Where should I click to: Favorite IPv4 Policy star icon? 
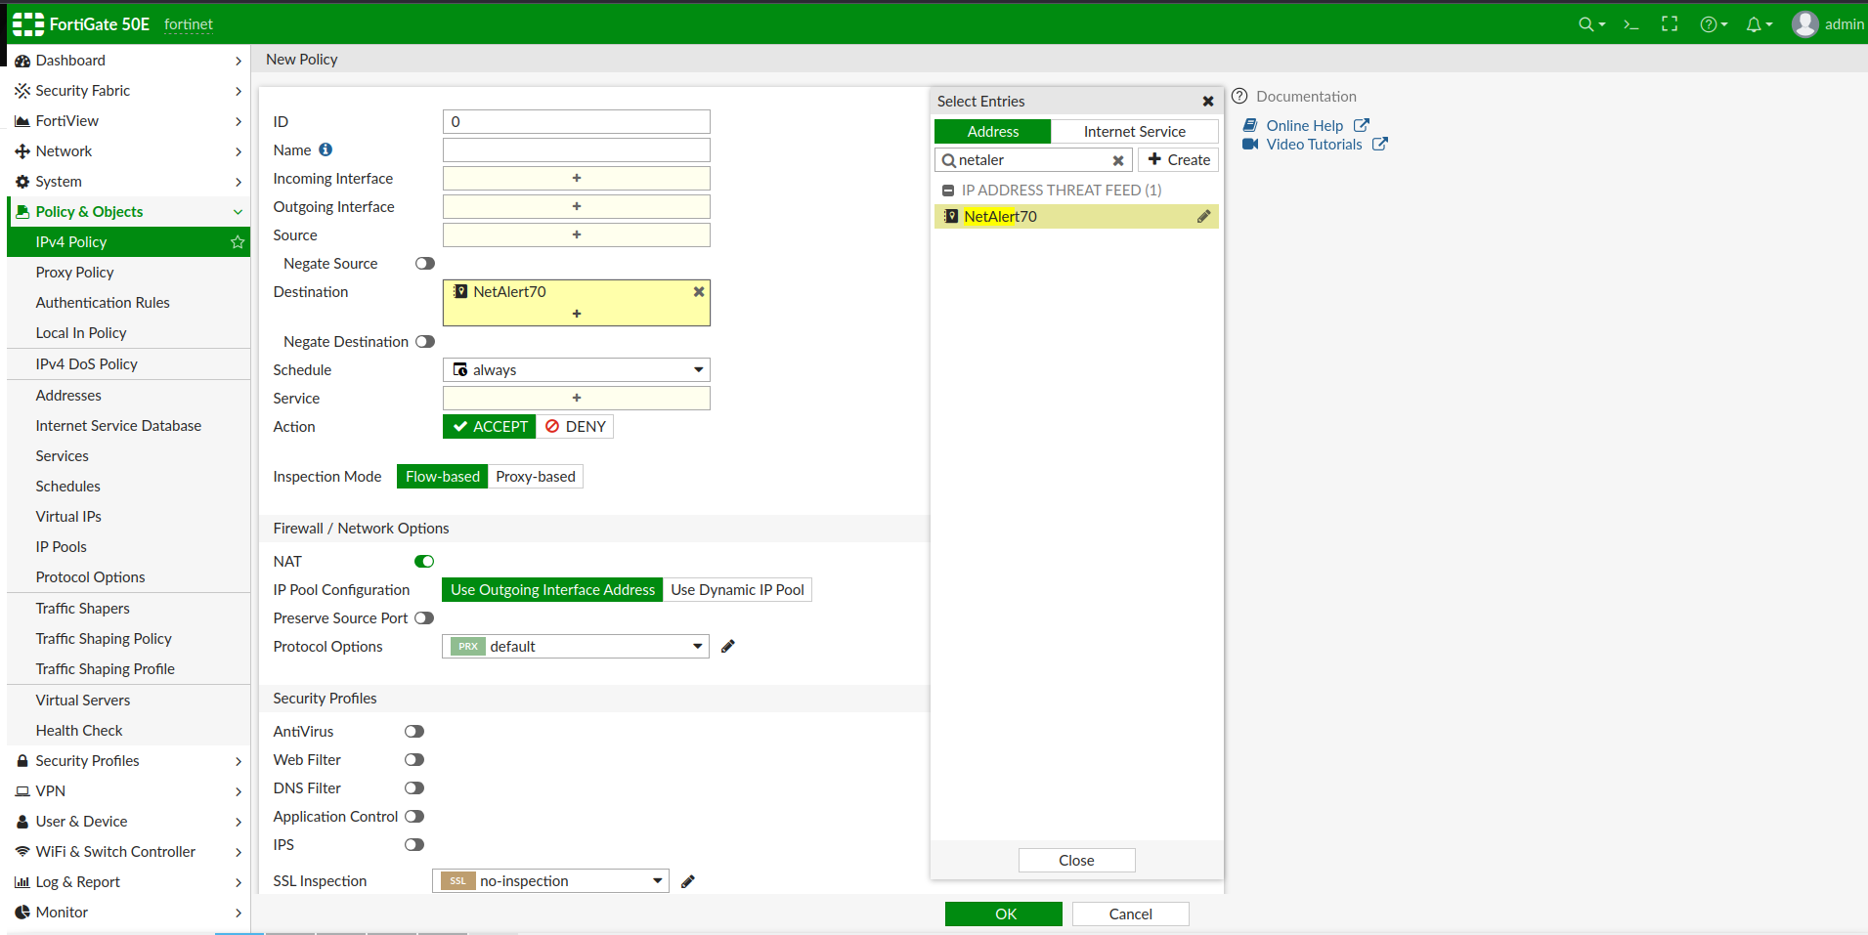(238, 242)
